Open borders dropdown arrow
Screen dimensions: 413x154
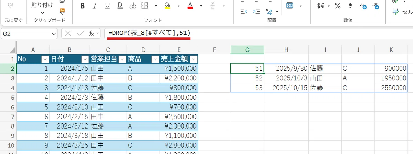coord(156,6)
